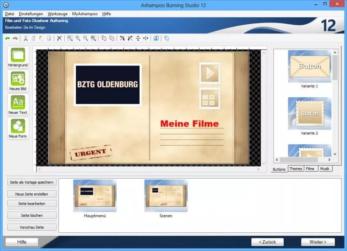347x251 pixels.
Task: Click the Delete X icon in toolbar
Action: 59,39
